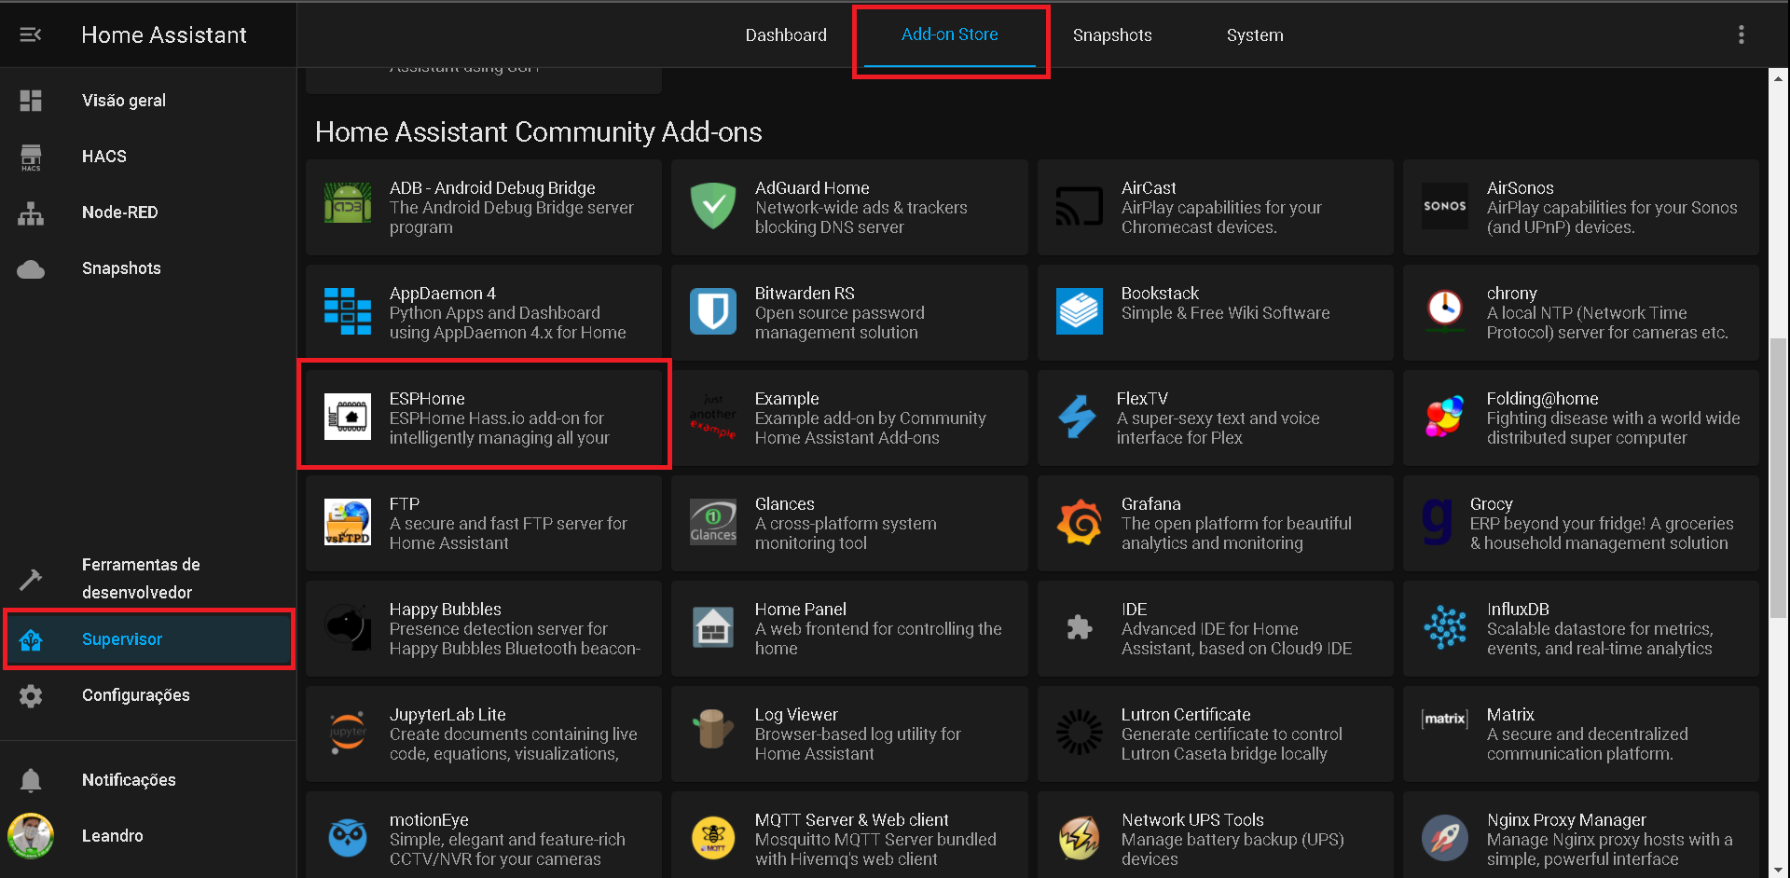The width and height of the screenshot is (1790, 878).
Task: Open the Happy Bubbles add-on card
Action: point(484,628)
